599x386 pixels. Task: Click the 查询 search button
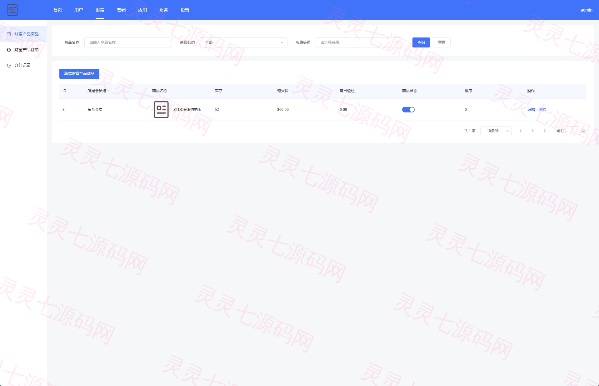421,42
